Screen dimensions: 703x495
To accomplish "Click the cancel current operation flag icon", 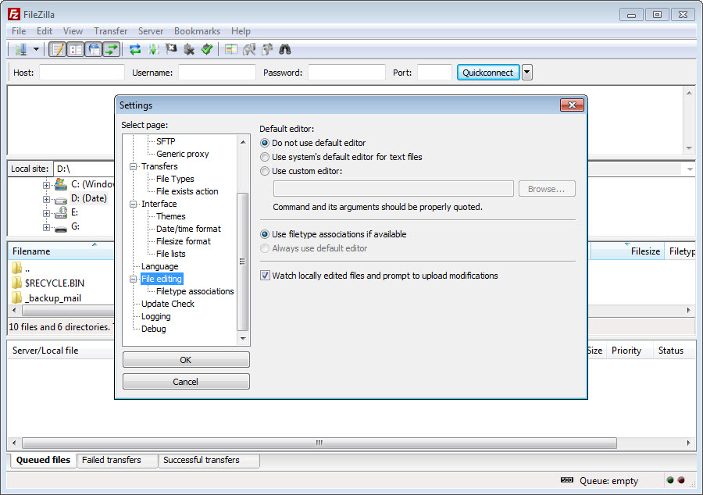I will (x=171, y=49).
